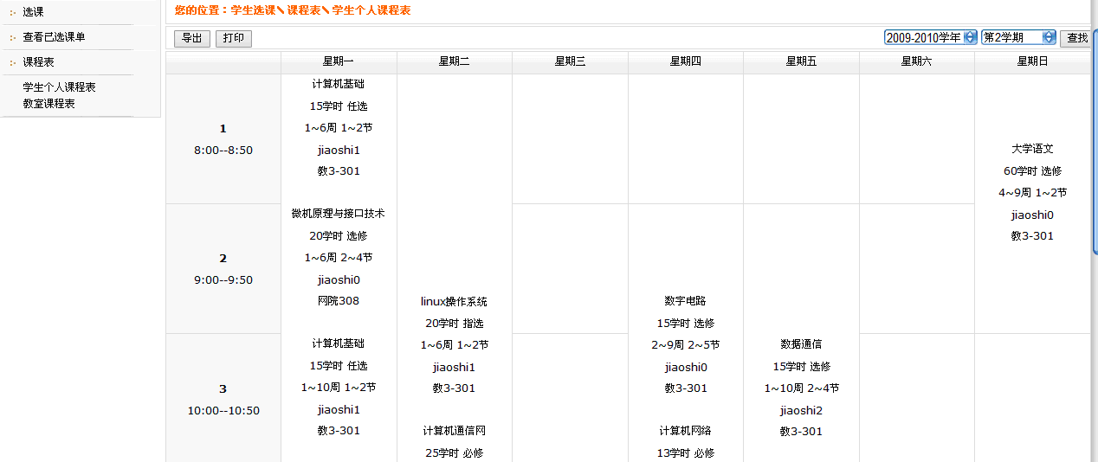The width and height of the screenshot is (1098, 462).
Task: Open the 选课 menu item
Action: (x=34, y=13)
